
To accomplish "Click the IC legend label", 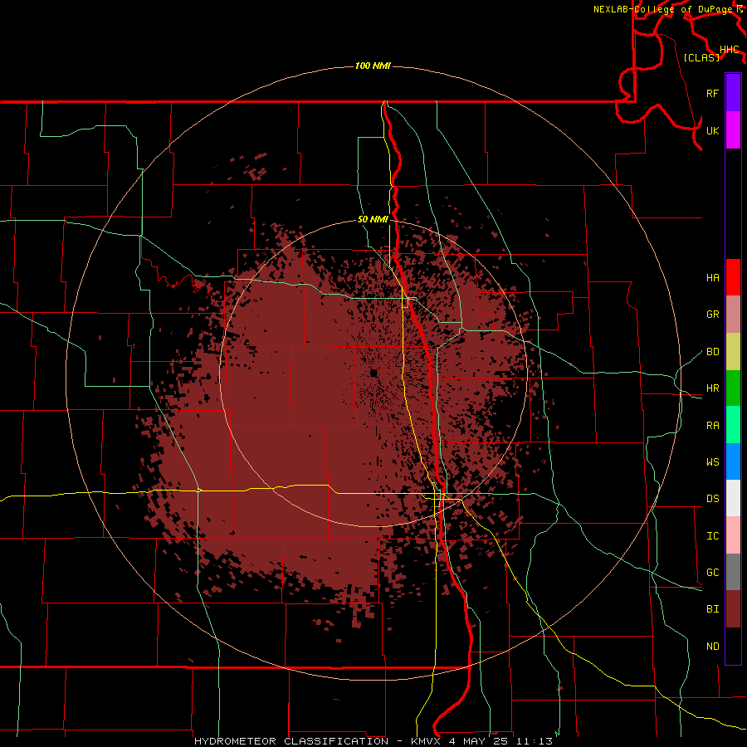I will click(712, 535).
